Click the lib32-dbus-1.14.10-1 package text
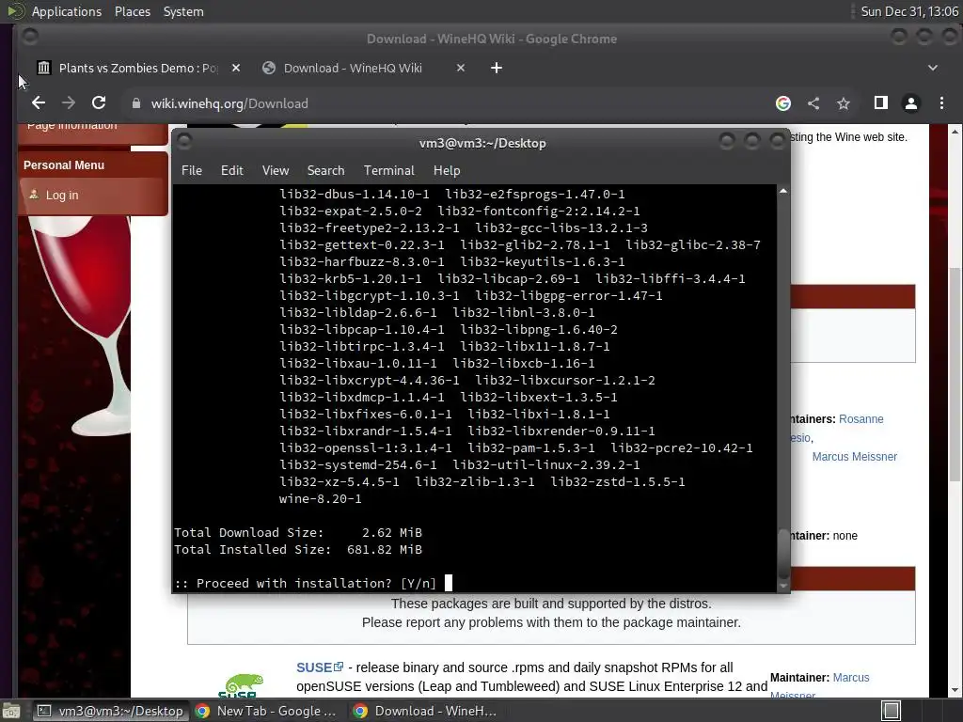Image resolution: width=963 pixels, height=722 pixels. pos(355,194)
